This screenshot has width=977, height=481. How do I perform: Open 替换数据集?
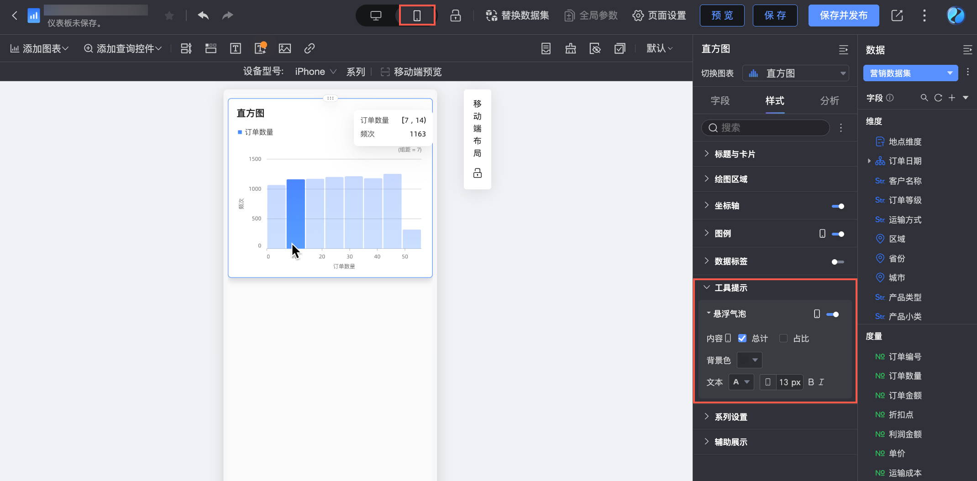(x=517, y=16)
